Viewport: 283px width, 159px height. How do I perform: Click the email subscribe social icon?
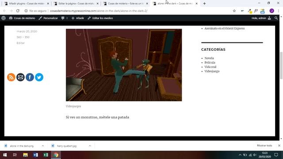(x=20, y=77)
